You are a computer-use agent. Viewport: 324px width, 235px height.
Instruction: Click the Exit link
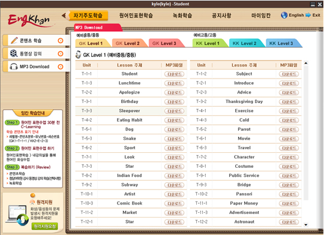316,15
